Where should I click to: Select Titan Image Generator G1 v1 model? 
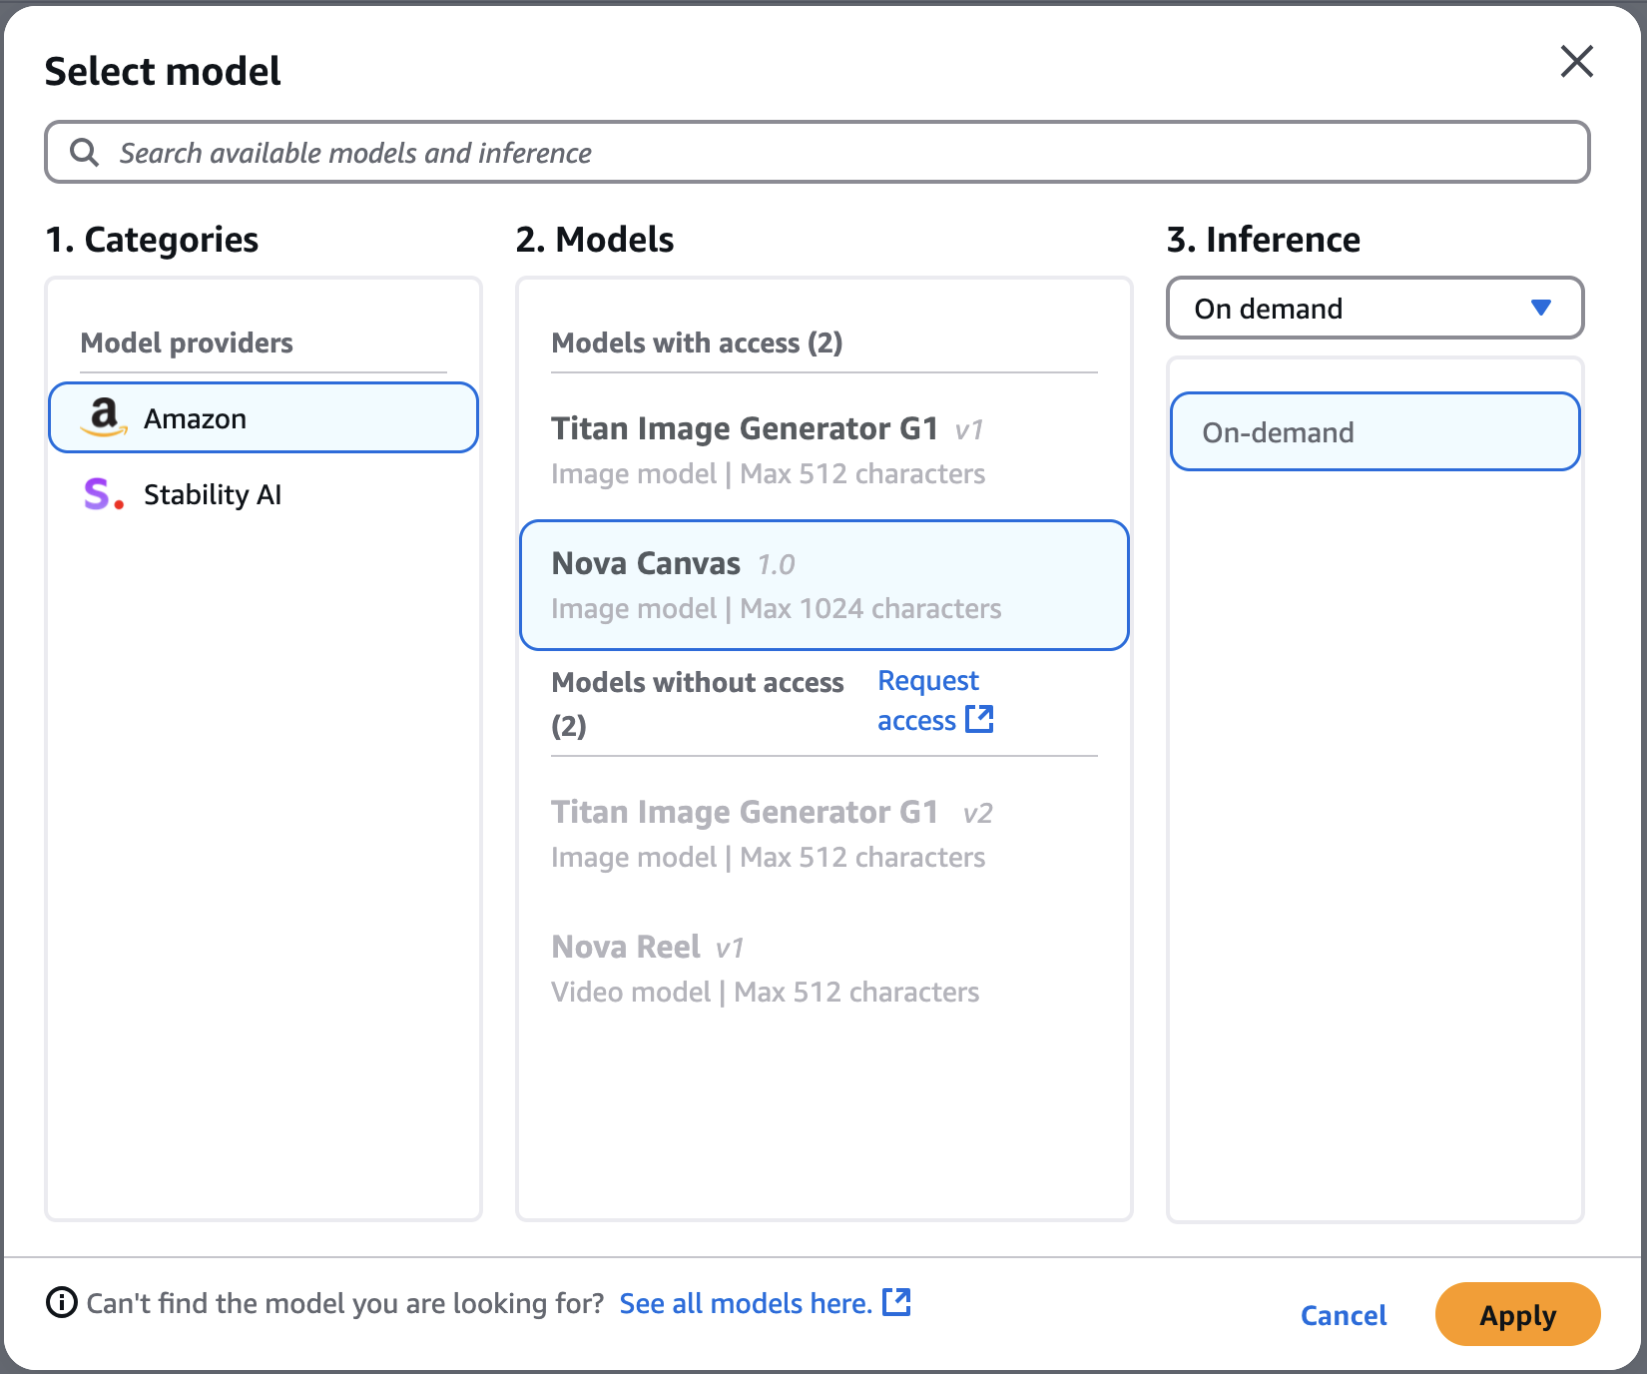click(x=769, y=449)
